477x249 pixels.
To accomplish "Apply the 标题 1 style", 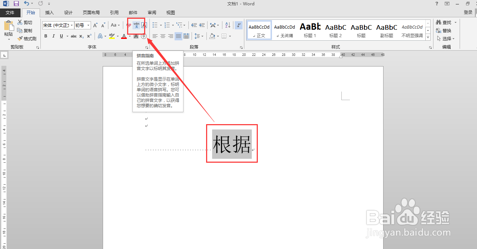I will (x=310, y=29).
